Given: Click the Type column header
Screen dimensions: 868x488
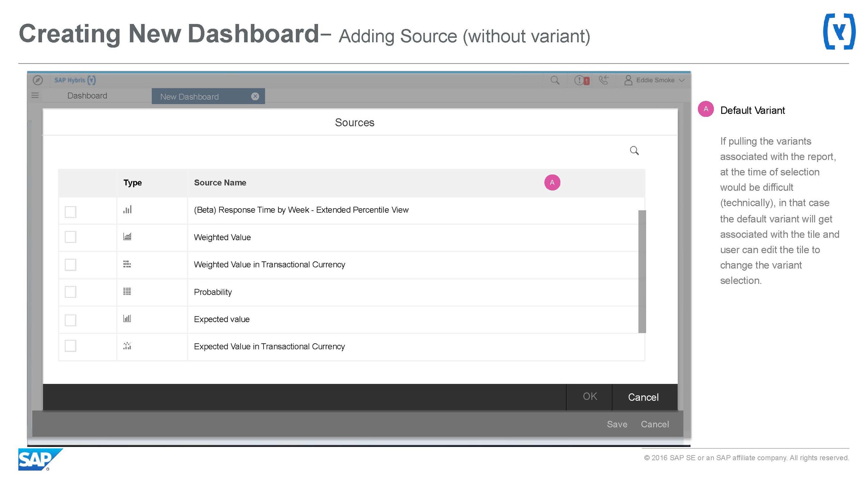Looking at the screenshot, I should click(x=133, y=183).
